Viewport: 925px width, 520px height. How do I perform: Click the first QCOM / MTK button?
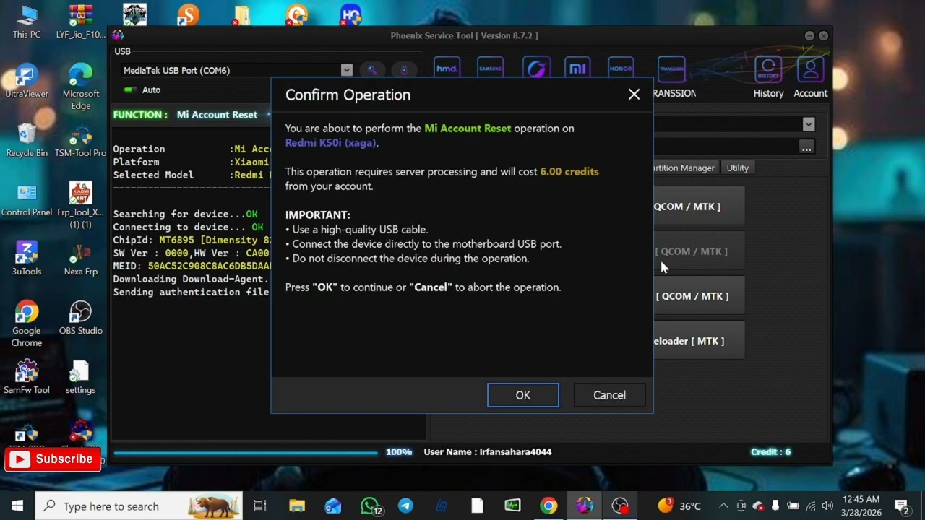coord(699,207)
